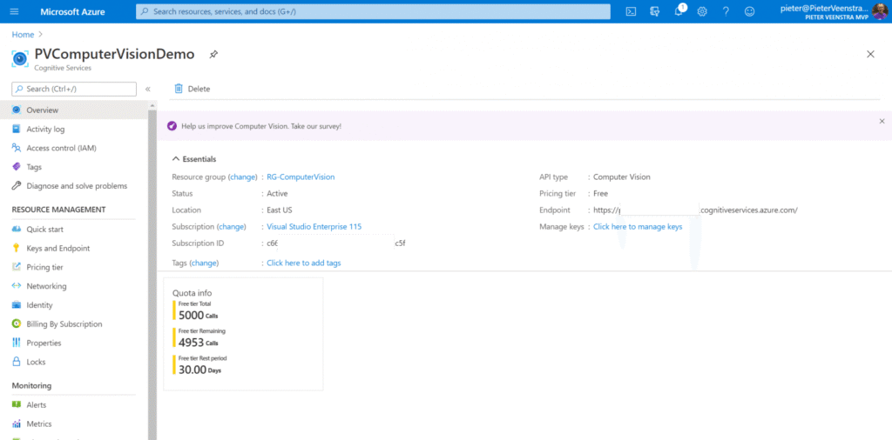Open the help question mark icon
Screen dimensions: 892x440
click(x=726, y=11)
